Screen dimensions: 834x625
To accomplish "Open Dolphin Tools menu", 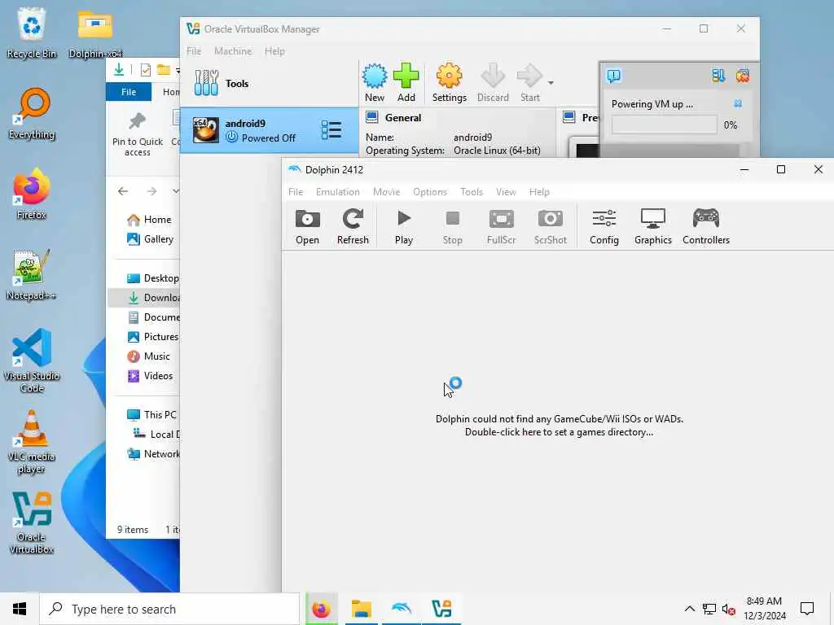I will (472, 192).
